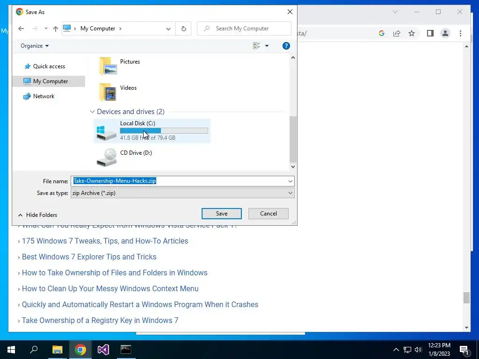Click the My Computer path breadcrumb
The width and height of the screenshot is (479, 359).
click(98, 29)
